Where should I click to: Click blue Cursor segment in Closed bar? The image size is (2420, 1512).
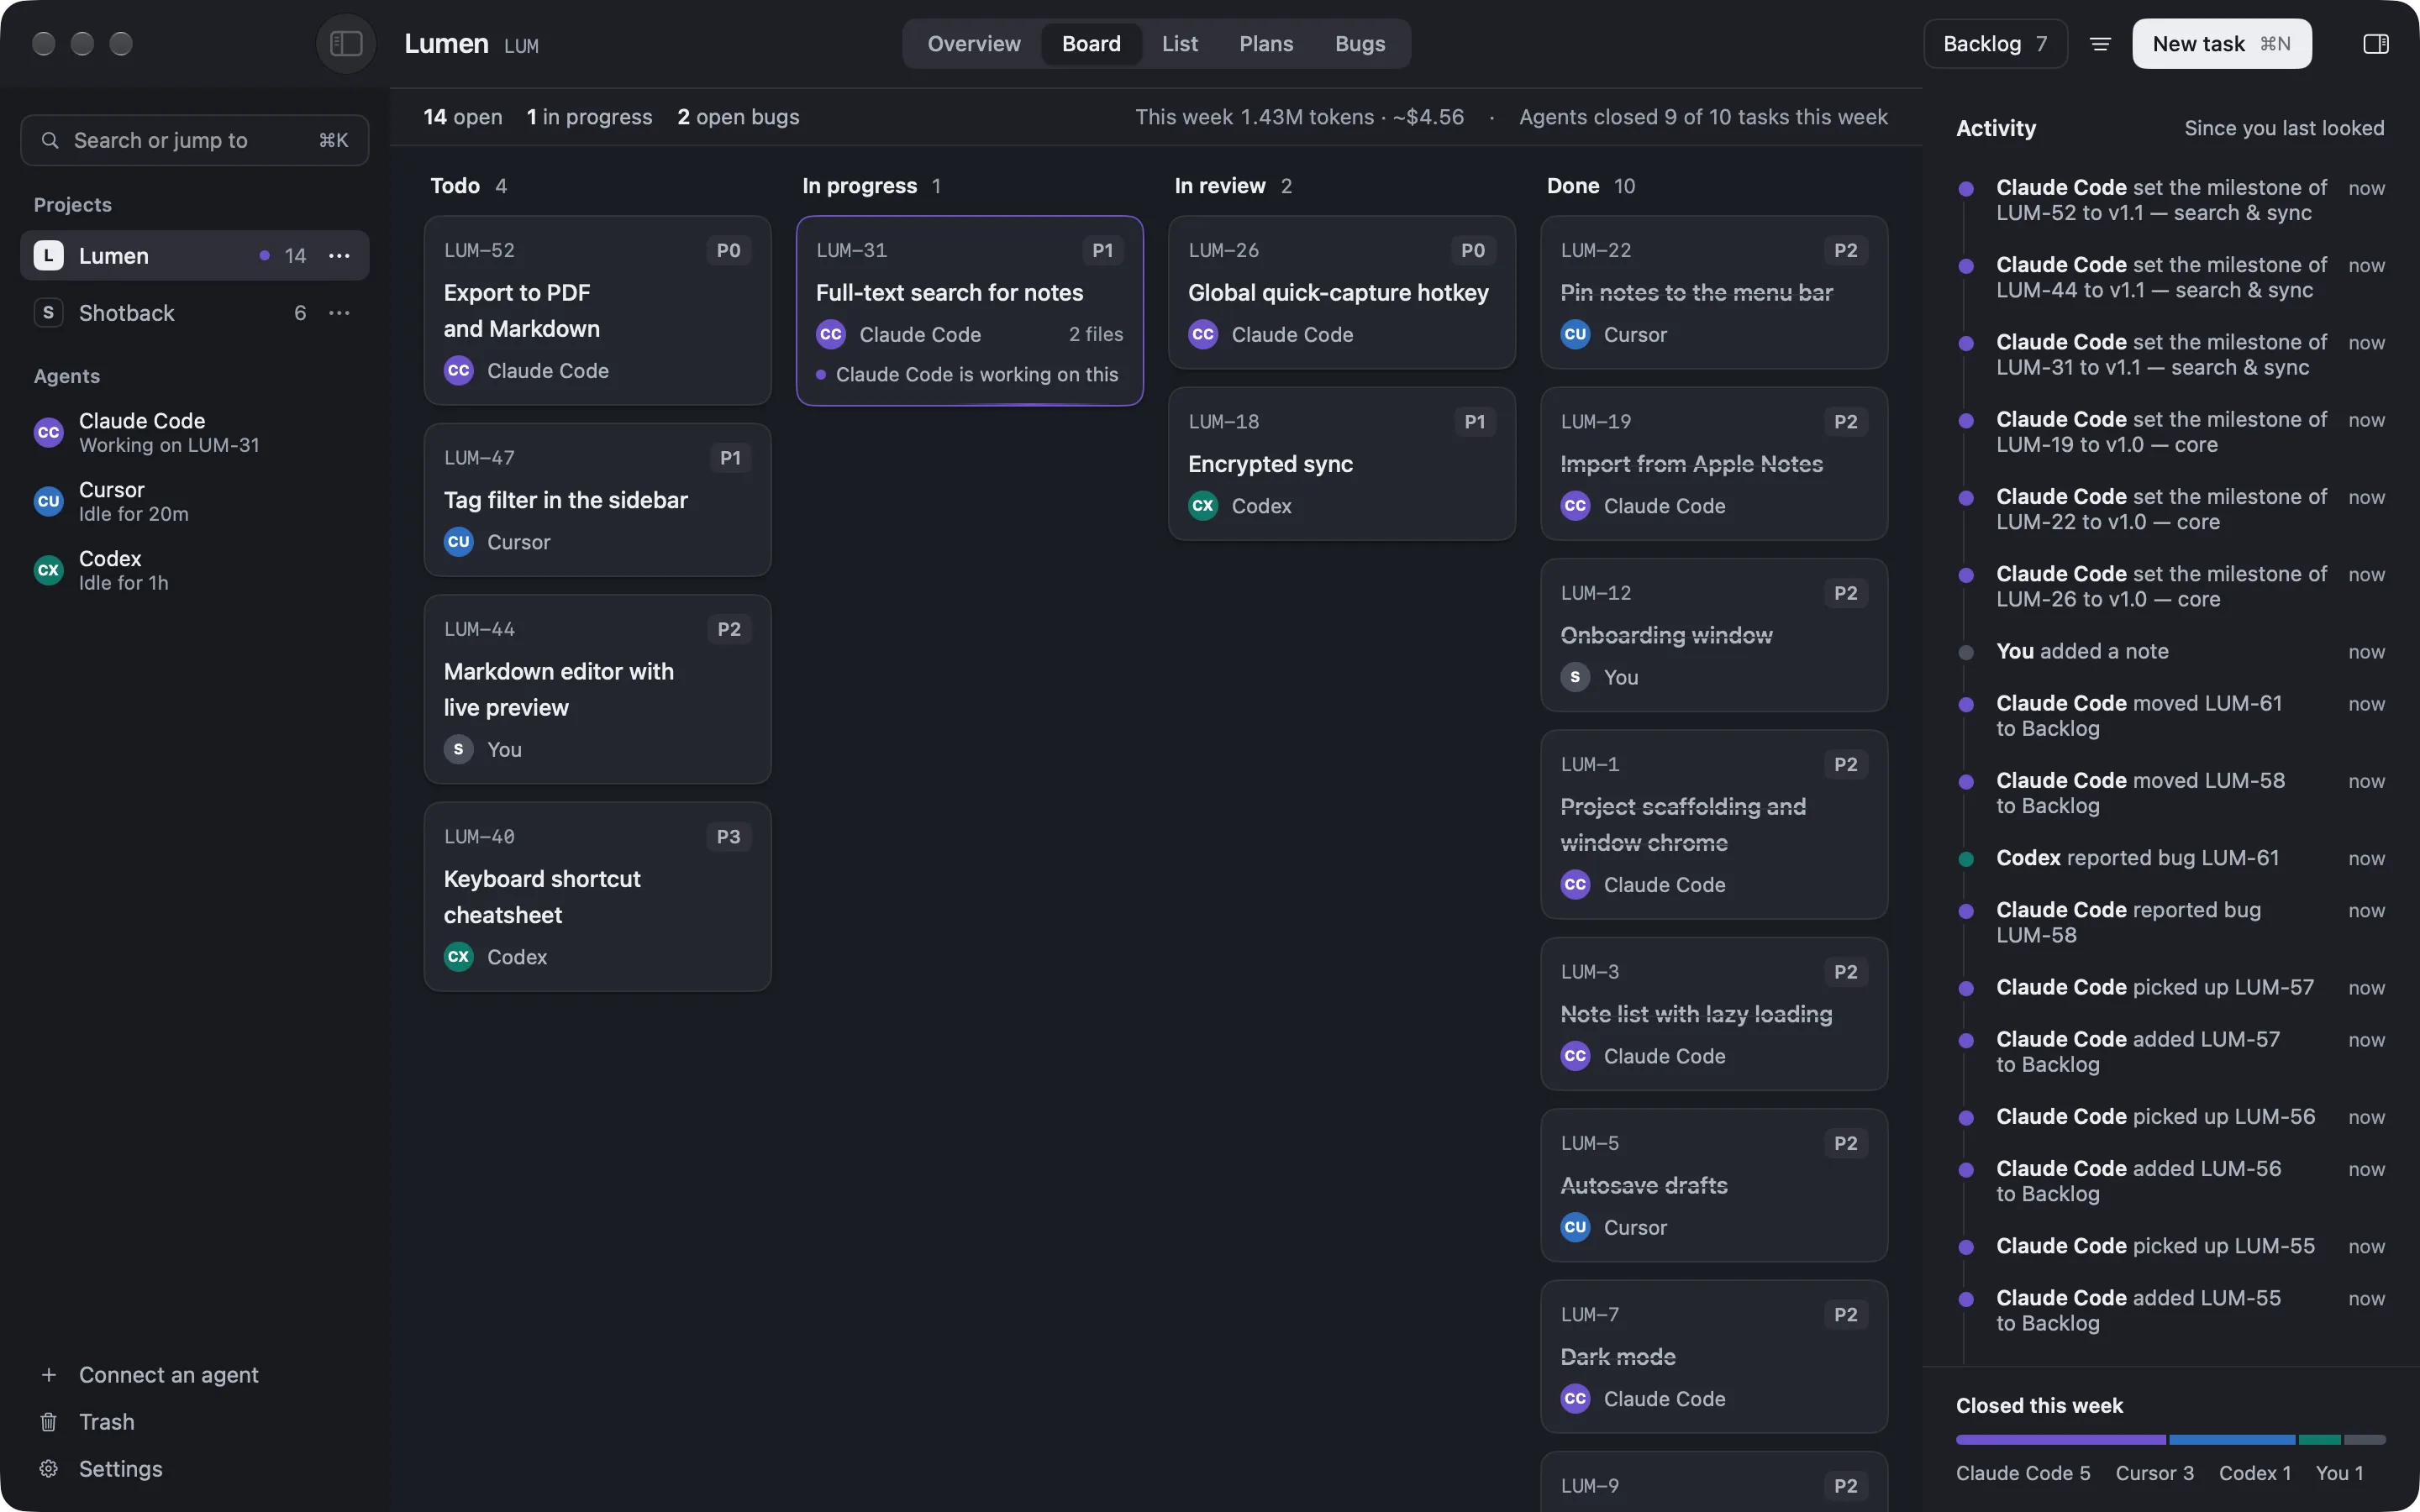click(2231, 1440)
